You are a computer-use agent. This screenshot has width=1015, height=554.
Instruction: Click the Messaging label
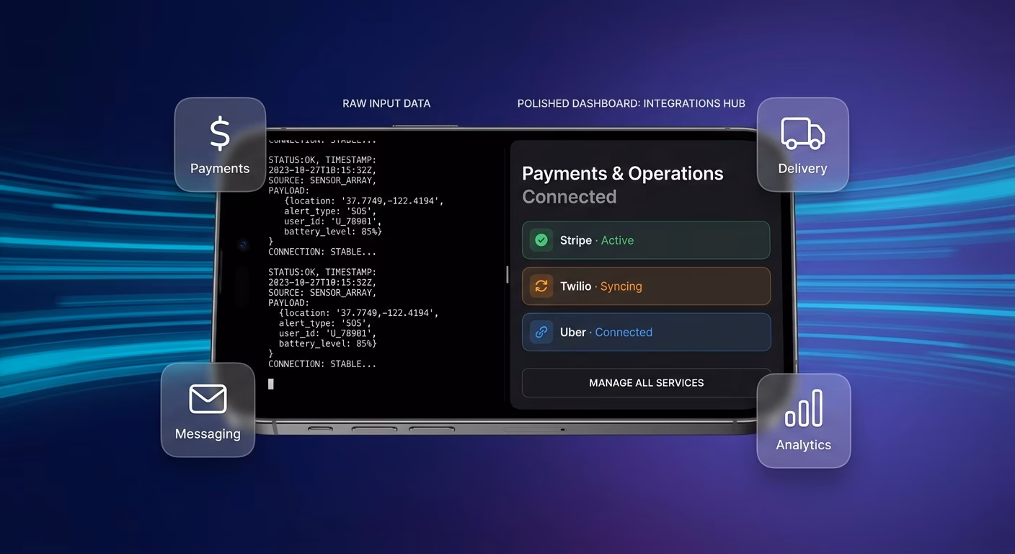[208, 434]
